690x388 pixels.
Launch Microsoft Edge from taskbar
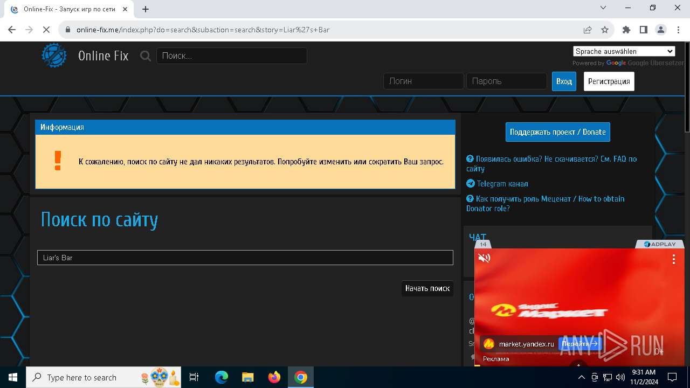point(222,377)
